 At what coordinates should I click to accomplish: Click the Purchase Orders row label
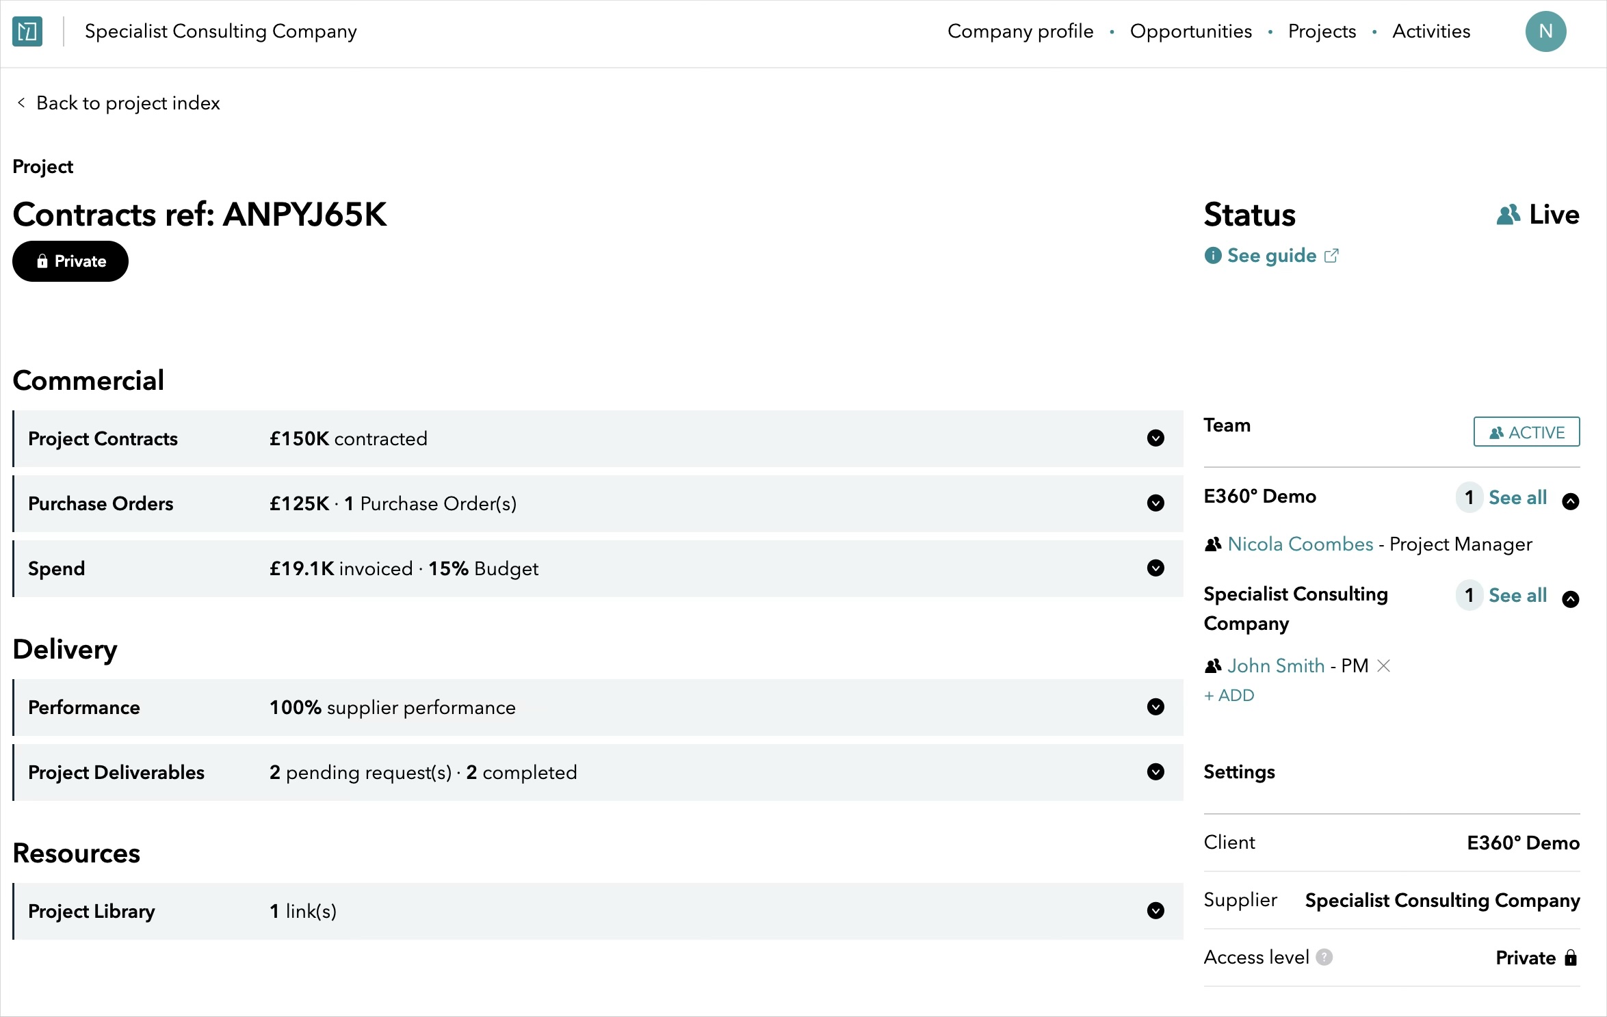[101, 503]
